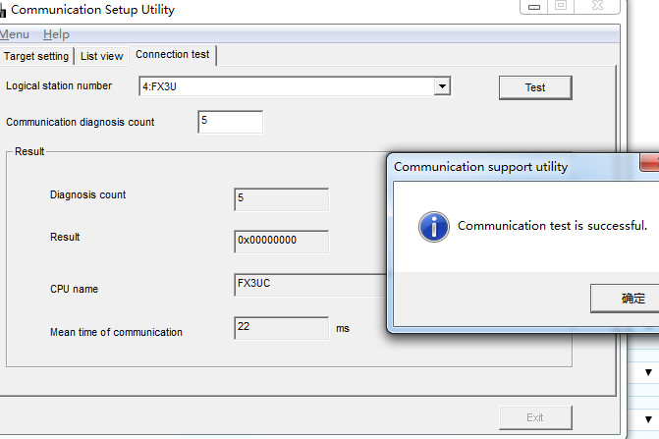Click the lower black arrow in background list
The height and width of the screenshot is (439, 659).
(648, 419)
